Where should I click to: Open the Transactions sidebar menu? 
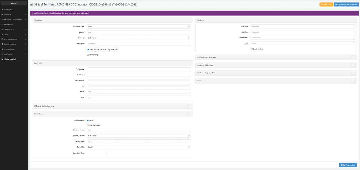click(x=9, y=29)
